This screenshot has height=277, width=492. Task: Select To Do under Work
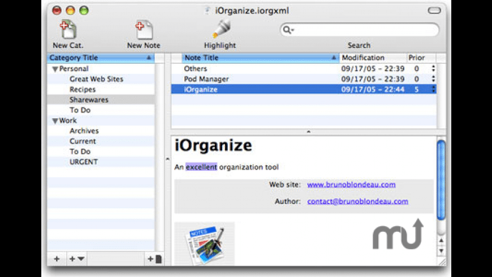pos(80,152)
